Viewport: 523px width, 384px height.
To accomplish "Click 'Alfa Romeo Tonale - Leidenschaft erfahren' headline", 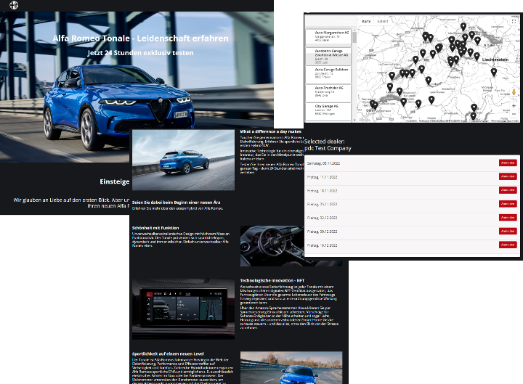I will (140, 38).
